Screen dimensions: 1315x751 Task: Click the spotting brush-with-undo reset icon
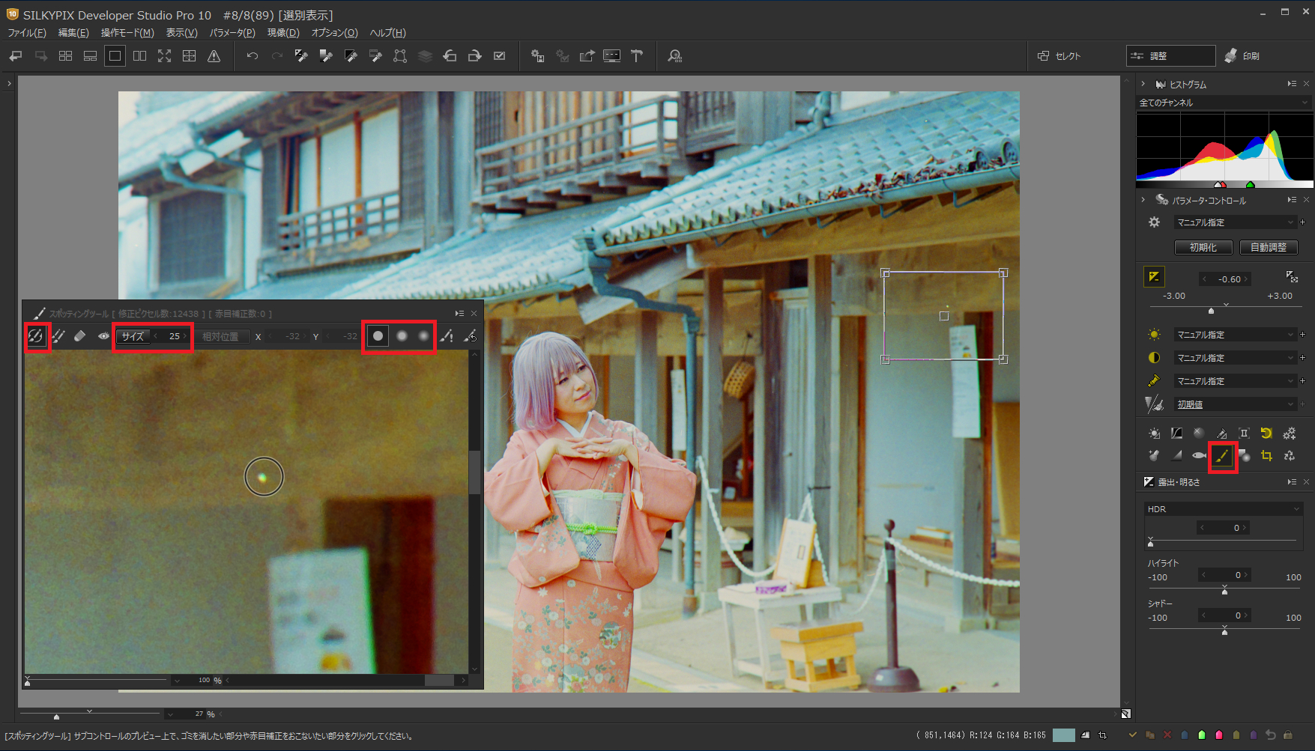click(x=470, y=336)
